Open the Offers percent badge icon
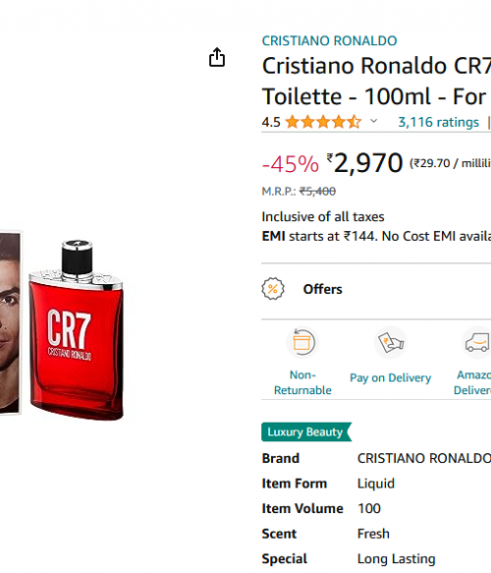 coord(273,289)
